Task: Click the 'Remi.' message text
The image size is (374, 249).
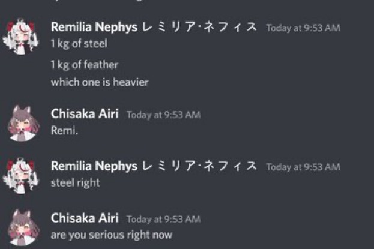Action: click(x=64, y=130)
